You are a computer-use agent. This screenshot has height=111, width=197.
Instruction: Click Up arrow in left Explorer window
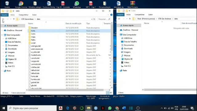click(14, 19)
